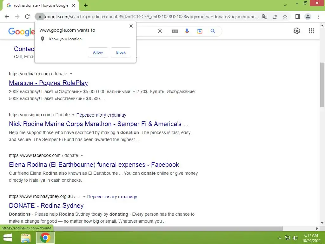Start a voice search with the microphone

187,31
